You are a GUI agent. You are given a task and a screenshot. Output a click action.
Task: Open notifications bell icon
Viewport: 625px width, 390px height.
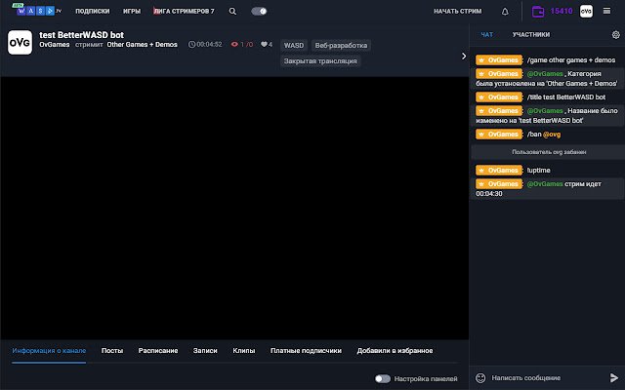[505, 11]
